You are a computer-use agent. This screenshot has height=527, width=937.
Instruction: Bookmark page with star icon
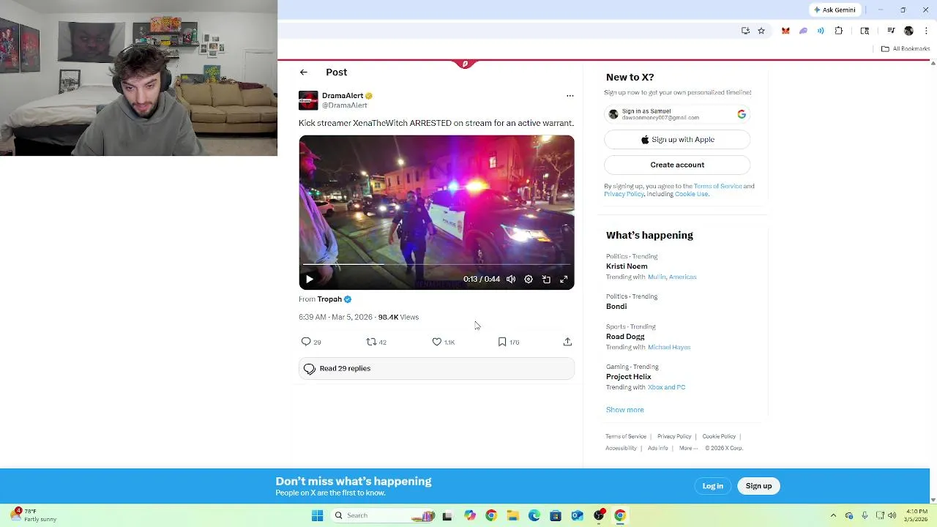click(x=761, y=31)
